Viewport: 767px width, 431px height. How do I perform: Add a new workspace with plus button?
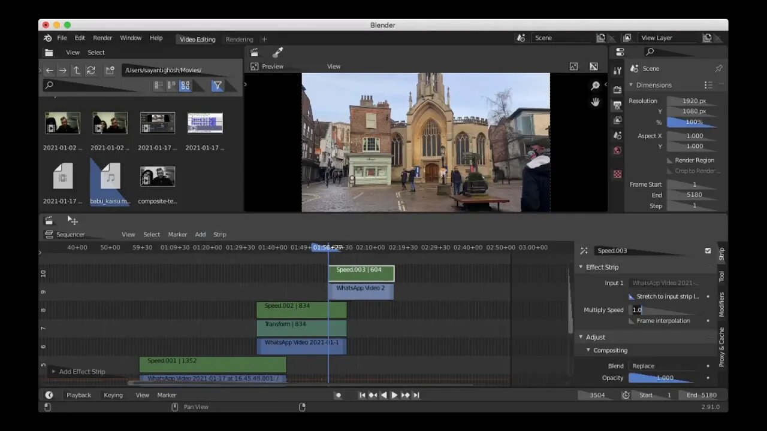point(264,40)
